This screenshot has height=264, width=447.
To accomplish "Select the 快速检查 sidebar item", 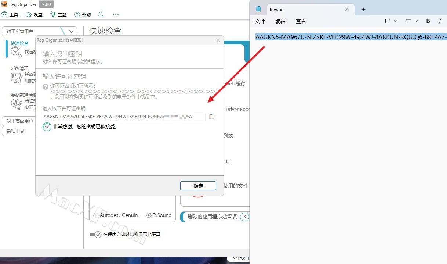I will coord(19,43).
